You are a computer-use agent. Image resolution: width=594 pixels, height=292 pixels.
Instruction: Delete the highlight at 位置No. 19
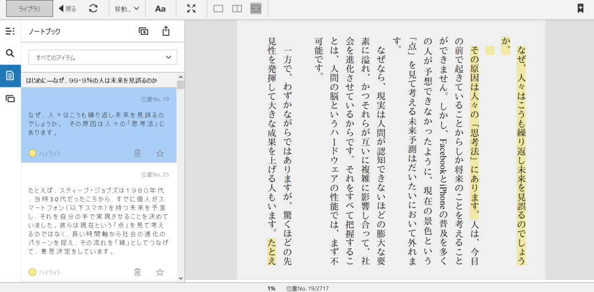(x=137, y=153)
